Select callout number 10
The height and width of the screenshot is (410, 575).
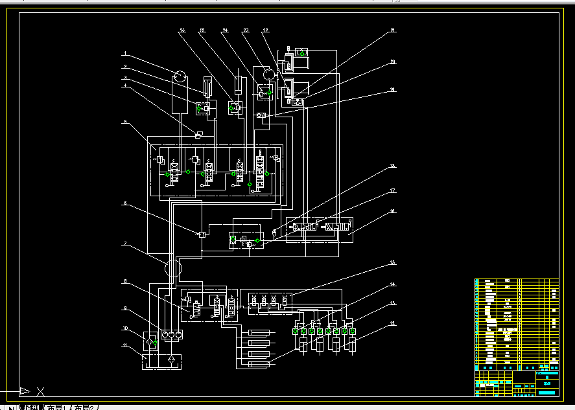125,328
